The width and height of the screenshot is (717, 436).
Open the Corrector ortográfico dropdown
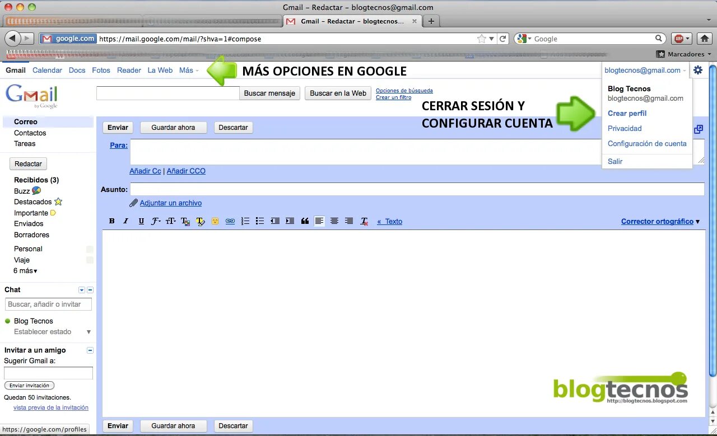click(x=660, y=221)
